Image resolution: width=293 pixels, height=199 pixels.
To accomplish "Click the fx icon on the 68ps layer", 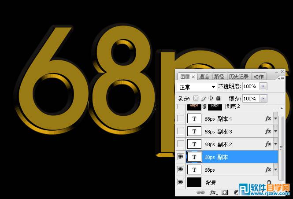I will [x=268, y=170].
